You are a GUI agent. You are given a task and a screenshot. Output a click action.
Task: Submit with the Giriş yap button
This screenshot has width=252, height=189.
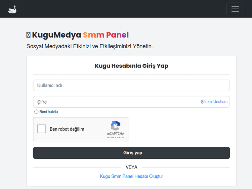click(131, 153)
